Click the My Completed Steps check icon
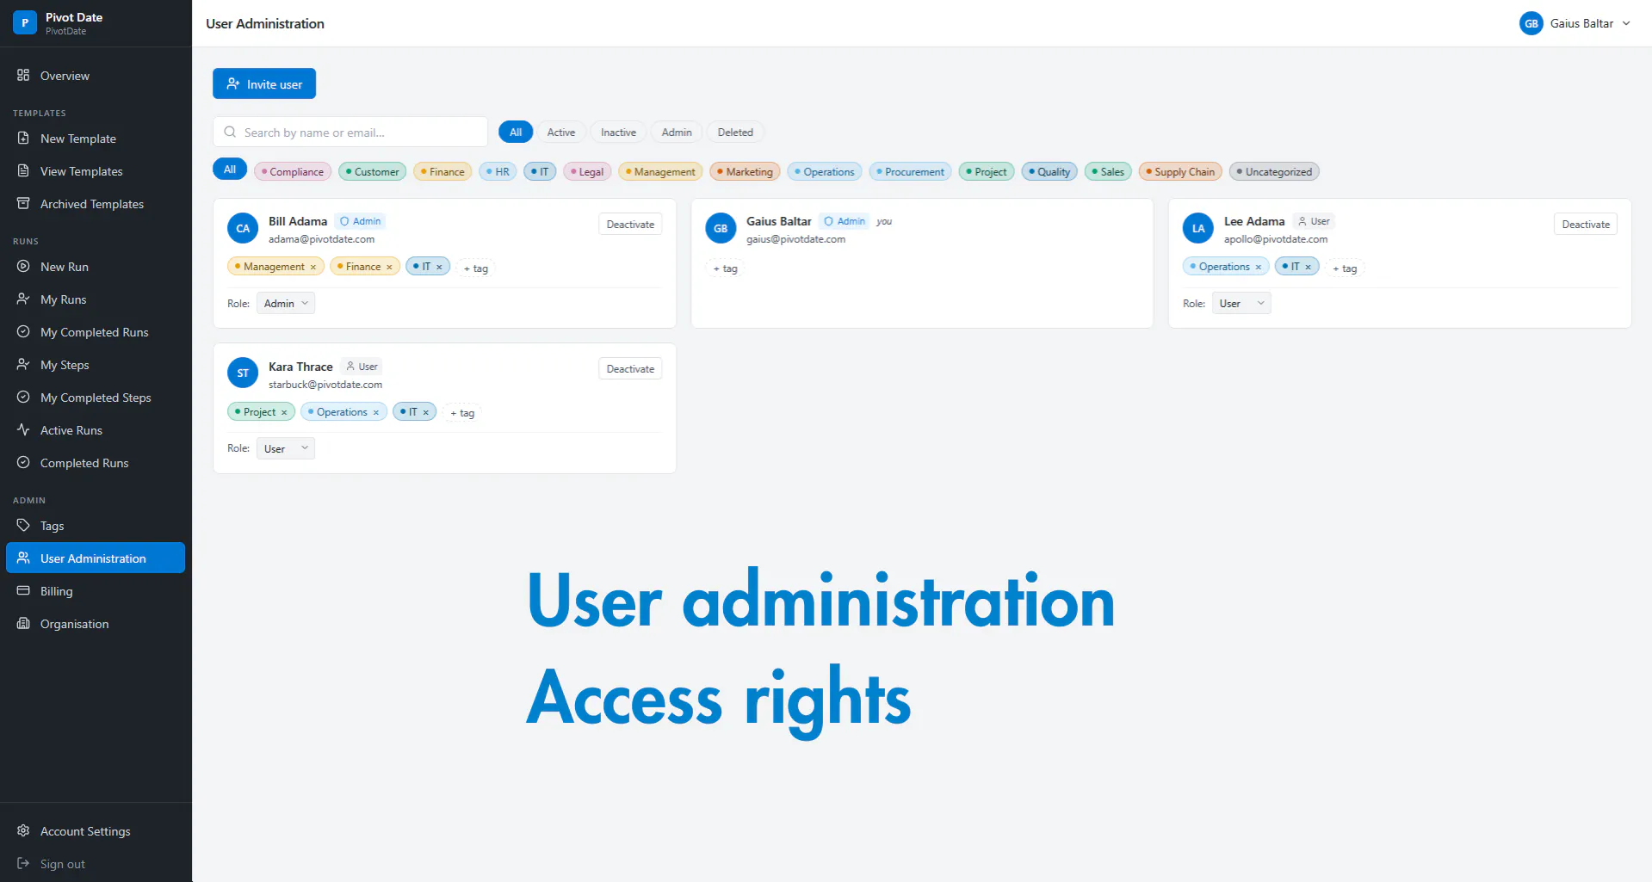The image size is (1652, 882). point(23,397)
